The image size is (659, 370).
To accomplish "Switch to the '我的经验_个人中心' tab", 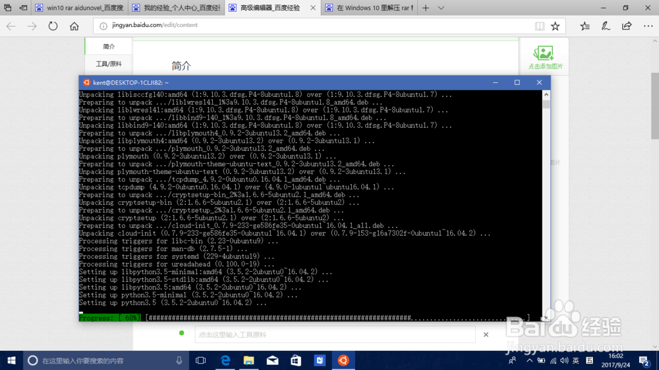I will click(176, 7).
